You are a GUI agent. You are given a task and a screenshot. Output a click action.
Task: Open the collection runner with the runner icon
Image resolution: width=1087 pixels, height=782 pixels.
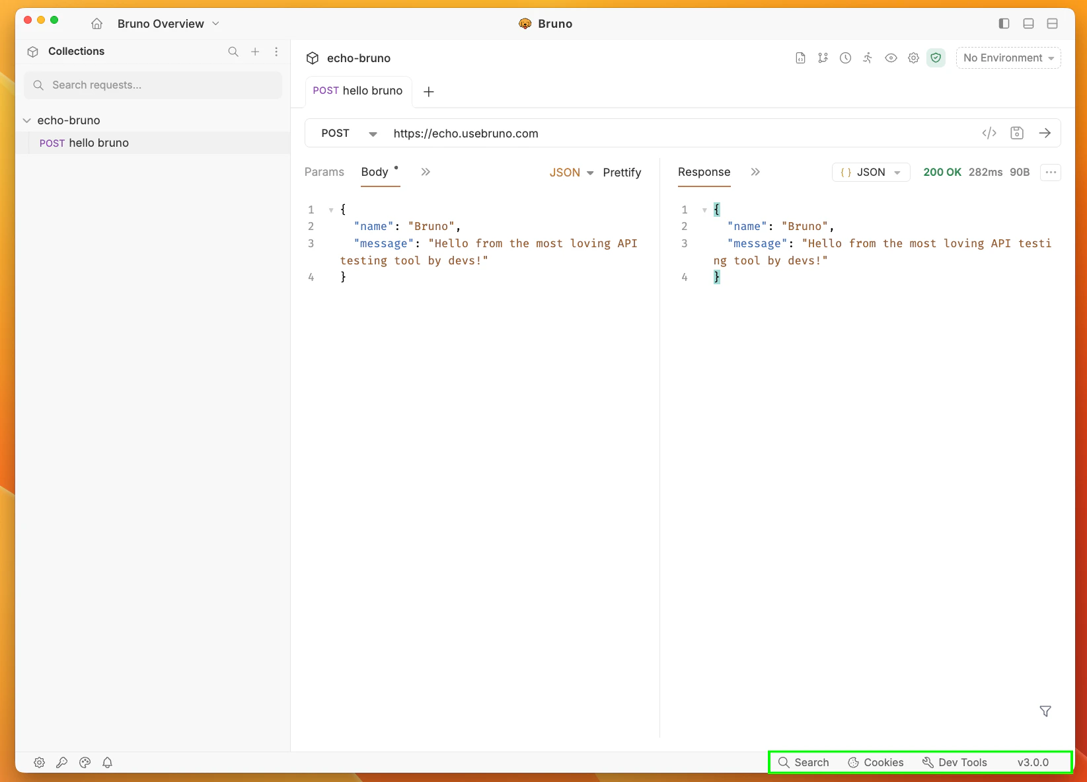[868, 58]
